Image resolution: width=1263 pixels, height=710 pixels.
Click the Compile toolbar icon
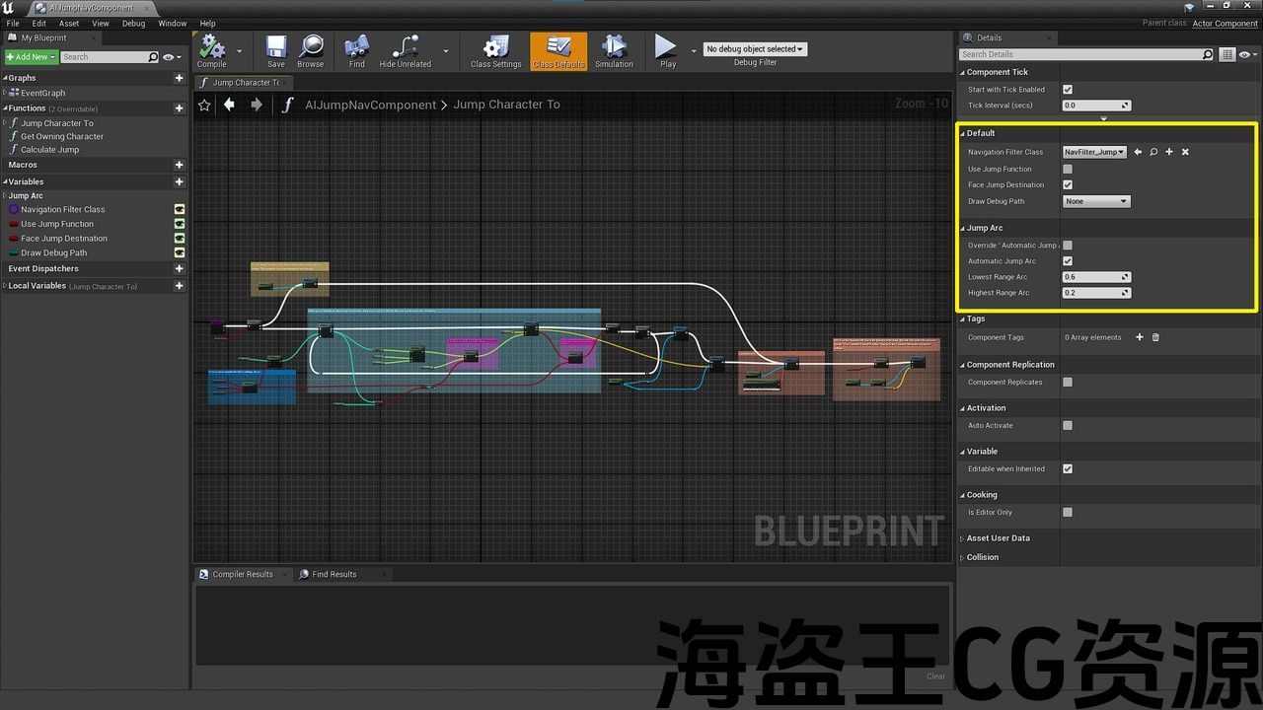click(x=211, y=47)
